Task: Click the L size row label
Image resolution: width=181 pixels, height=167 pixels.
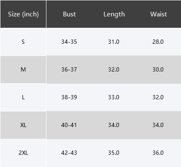Action: [x=23, y=97]
